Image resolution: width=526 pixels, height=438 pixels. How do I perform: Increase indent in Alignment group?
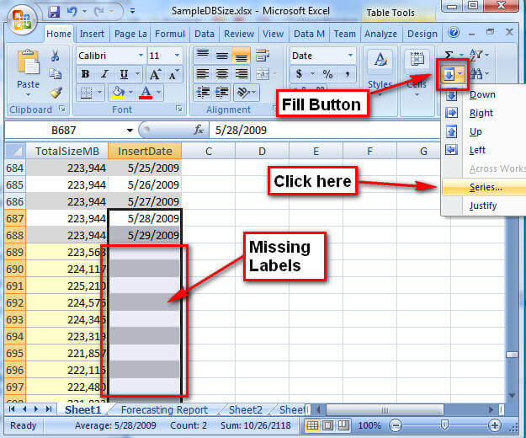221,92
